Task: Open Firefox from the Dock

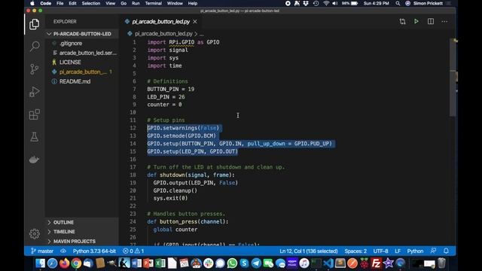Action: pos(64,263)
